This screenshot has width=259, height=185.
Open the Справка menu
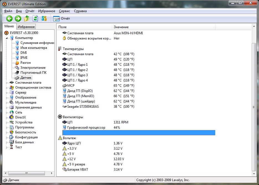tap(80, 11)
